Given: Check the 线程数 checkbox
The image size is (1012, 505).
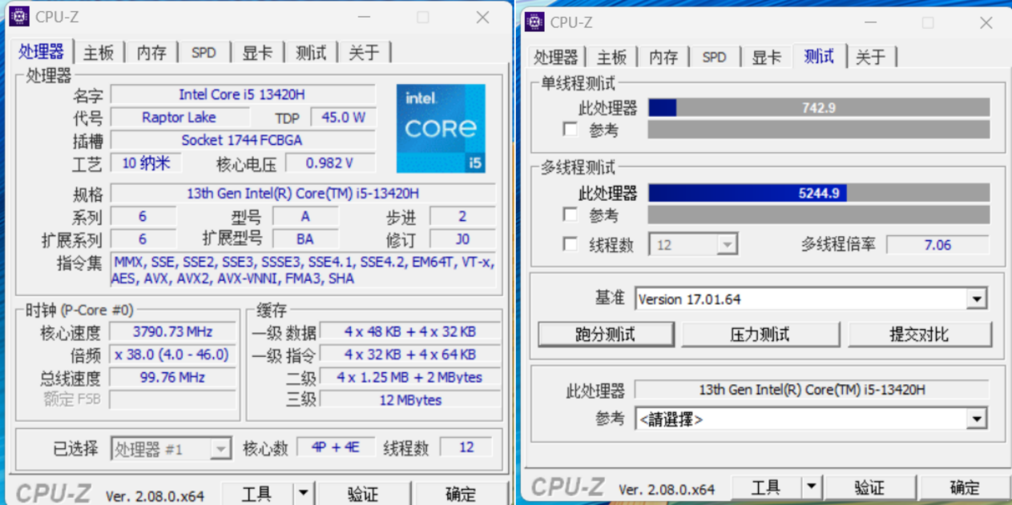Looking at the screenshot, I should pos(570,245).
